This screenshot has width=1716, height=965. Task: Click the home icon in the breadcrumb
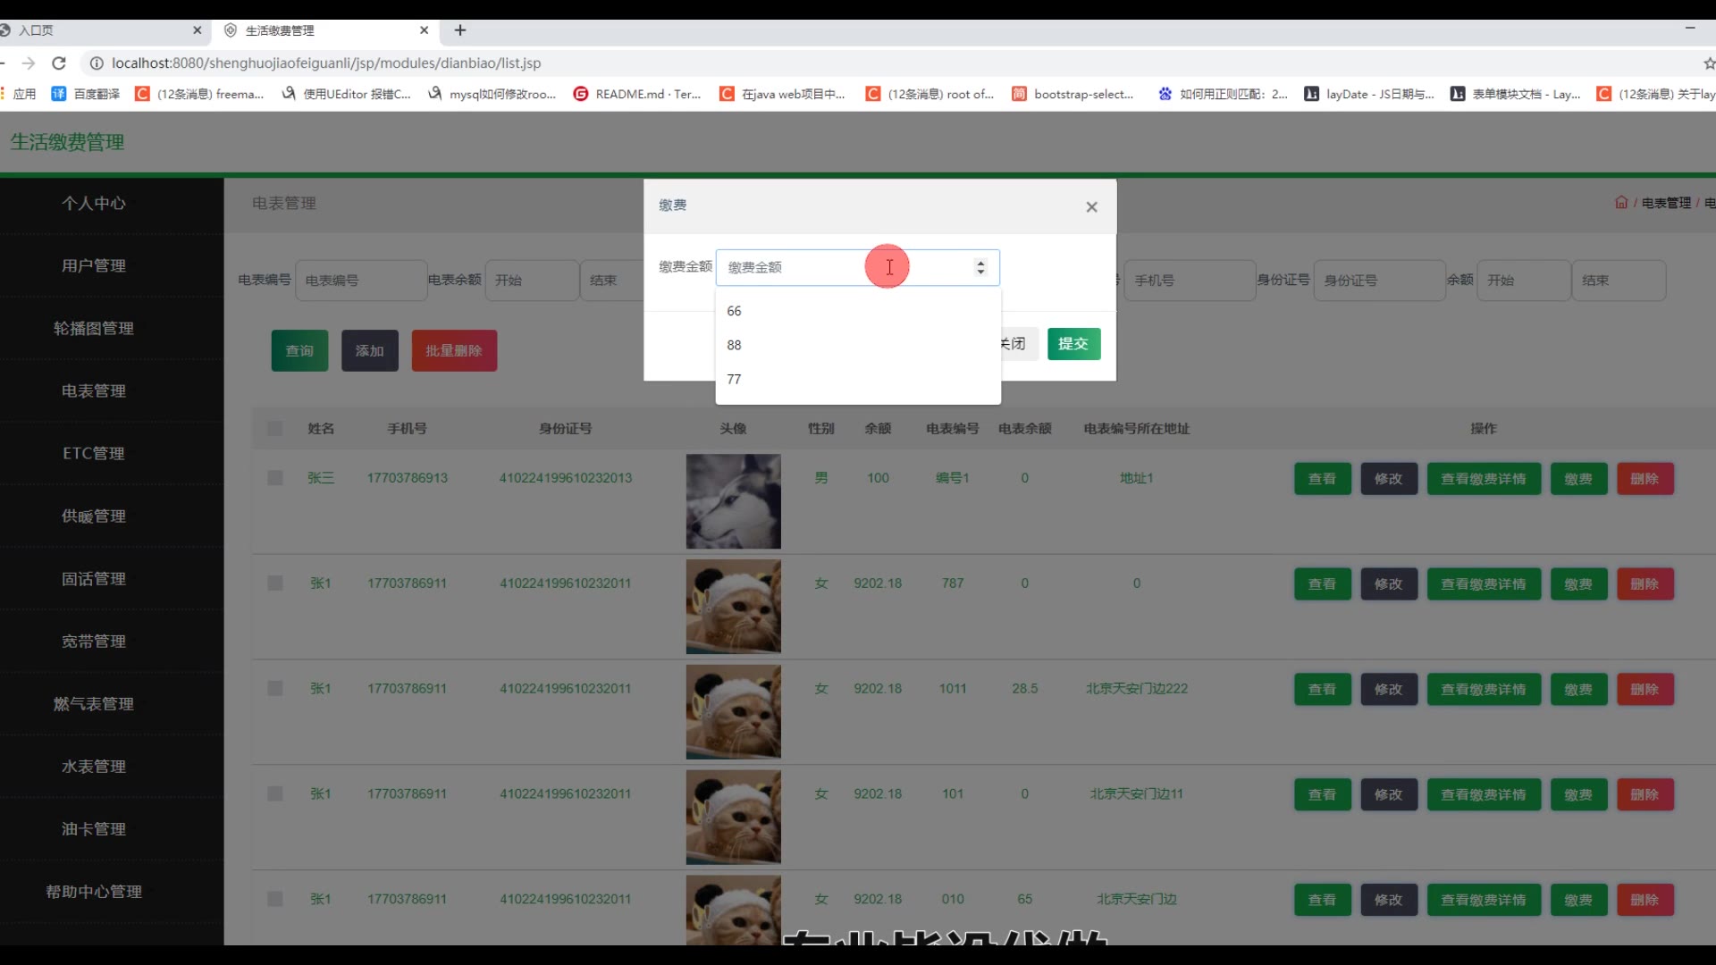[1621, 203]
